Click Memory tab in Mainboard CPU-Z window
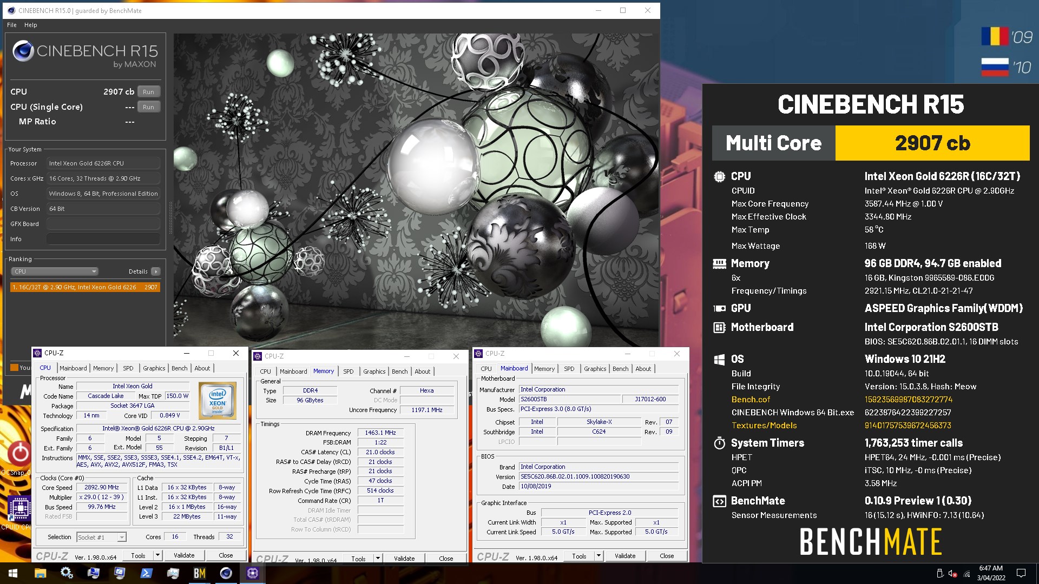This screenshot has height=584, width=1039. [x=544, y=369]
